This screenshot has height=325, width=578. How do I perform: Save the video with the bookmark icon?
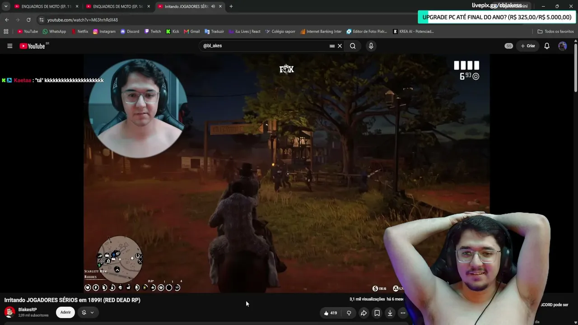(377, 313)
